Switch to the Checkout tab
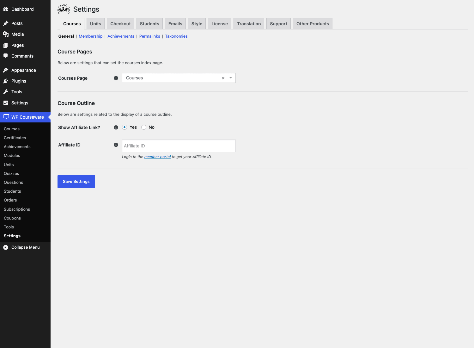The image size is (474, 348). coord(120,24)
